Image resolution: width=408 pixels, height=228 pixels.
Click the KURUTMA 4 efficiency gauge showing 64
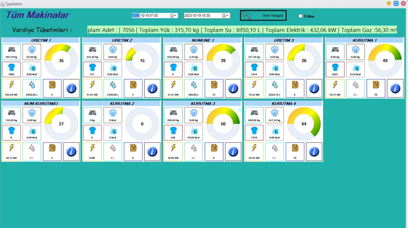point(304,124)
